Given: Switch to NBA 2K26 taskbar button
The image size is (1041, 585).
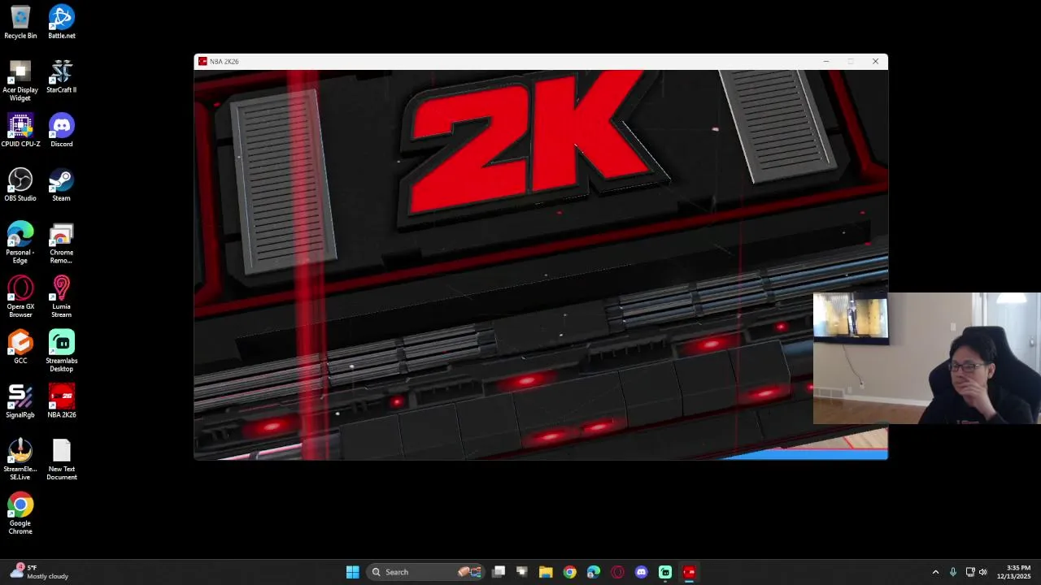Looking at the screenshot, I should click(689, 572).
